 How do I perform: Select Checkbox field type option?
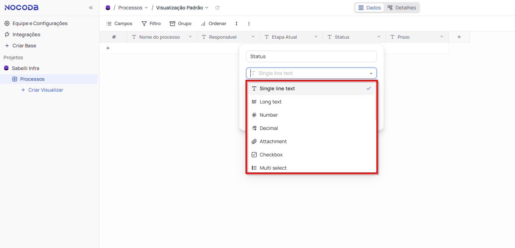click(271, 155)
